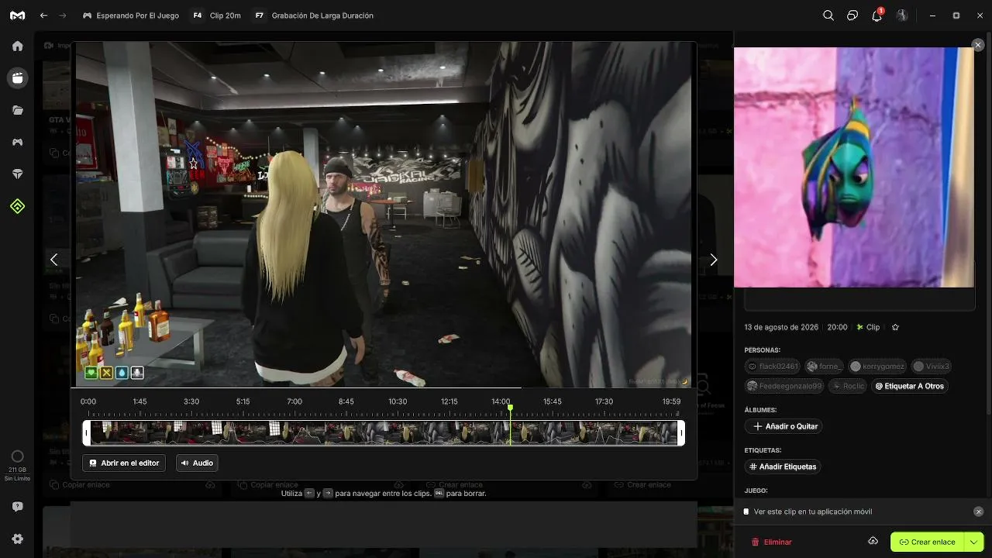Go back with the left arrow
992x558 pixels.
tap(43, 15)
